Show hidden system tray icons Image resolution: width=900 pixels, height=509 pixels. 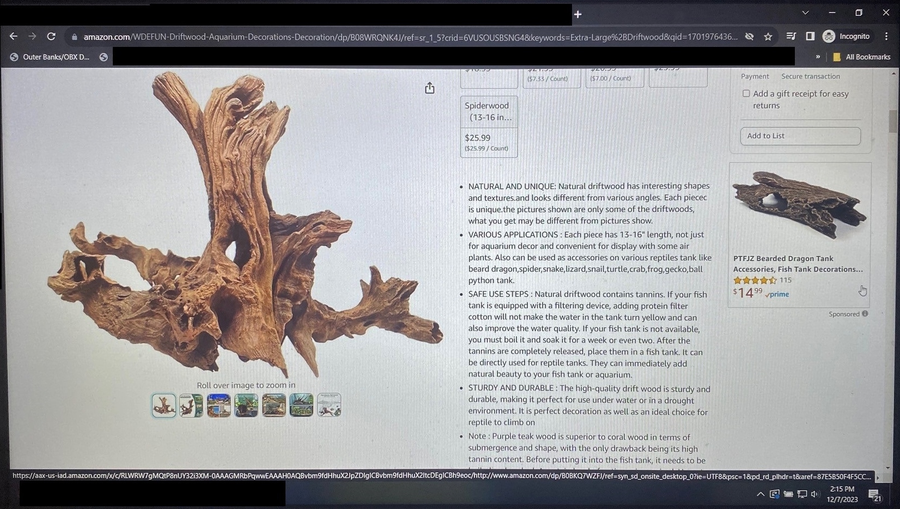[x=760, y=494]
